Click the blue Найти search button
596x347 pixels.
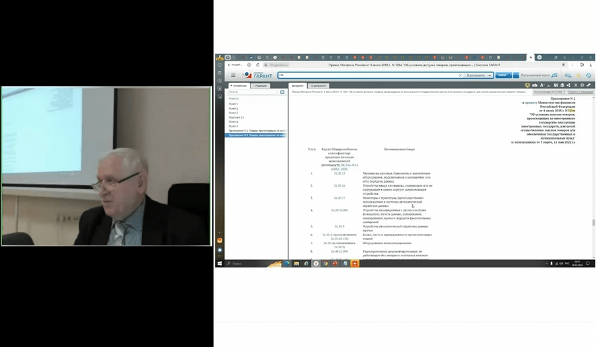[x=503, y=75]
